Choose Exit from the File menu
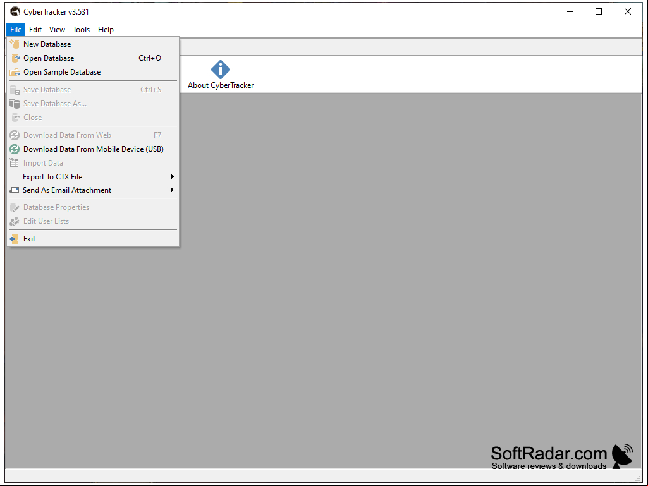This screenshot has width=648, height=486. tap(93, 239)
